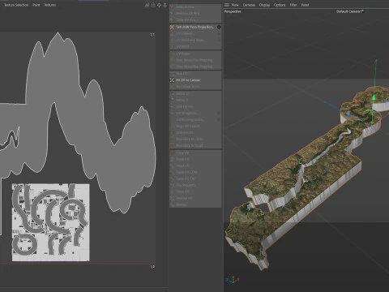
Task: Click the Restore UV icon
Action: tap(172, 198)
